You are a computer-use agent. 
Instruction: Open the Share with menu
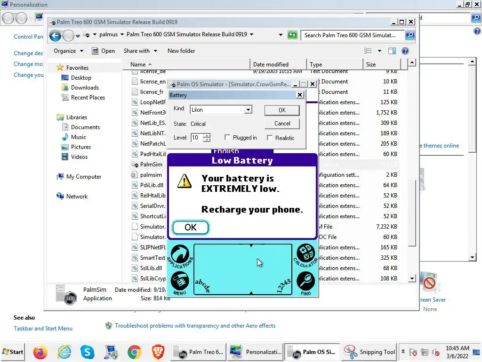coord(140,51)
